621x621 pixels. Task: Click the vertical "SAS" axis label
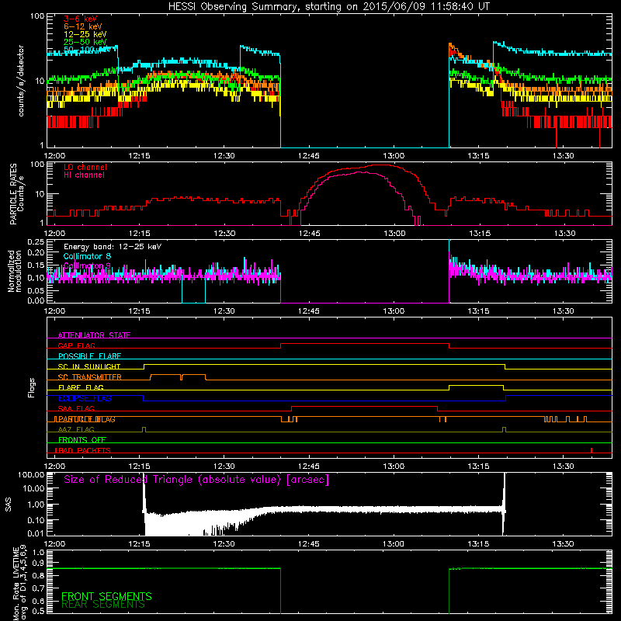(x=9, y=504)
